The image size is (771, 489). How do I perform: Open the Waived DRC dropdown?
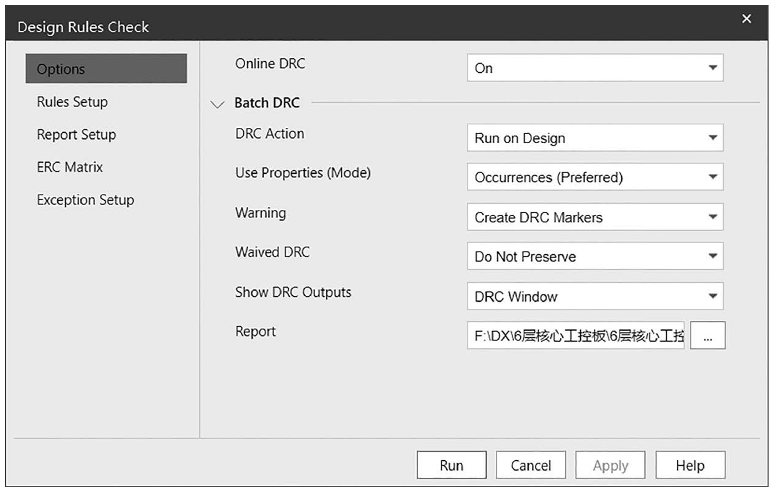(595, 256)
